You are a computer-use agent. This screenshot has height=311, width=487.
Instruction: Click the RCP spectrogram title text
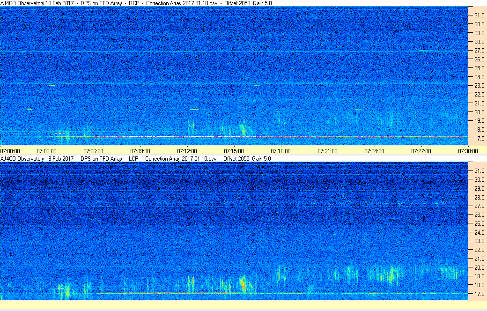(136, 3)
